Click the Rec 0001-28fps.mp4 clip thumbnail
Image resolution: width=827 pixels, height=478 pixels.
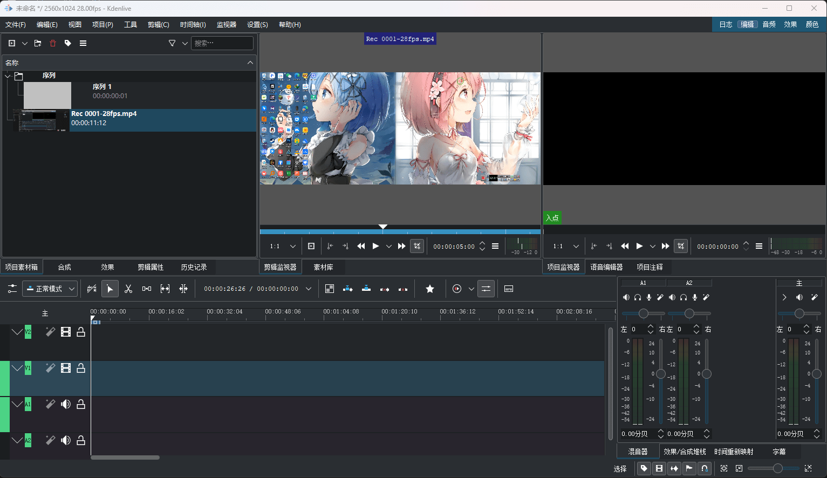pos(42,120)
